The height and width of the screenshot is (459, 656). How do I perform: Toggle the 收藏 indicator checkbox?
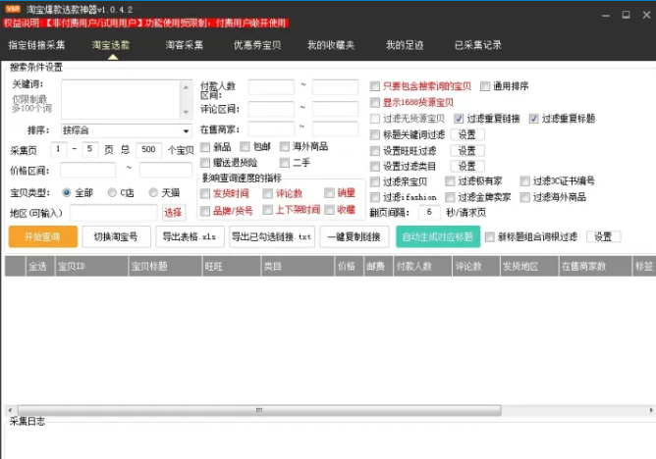[x=329, y=210]
